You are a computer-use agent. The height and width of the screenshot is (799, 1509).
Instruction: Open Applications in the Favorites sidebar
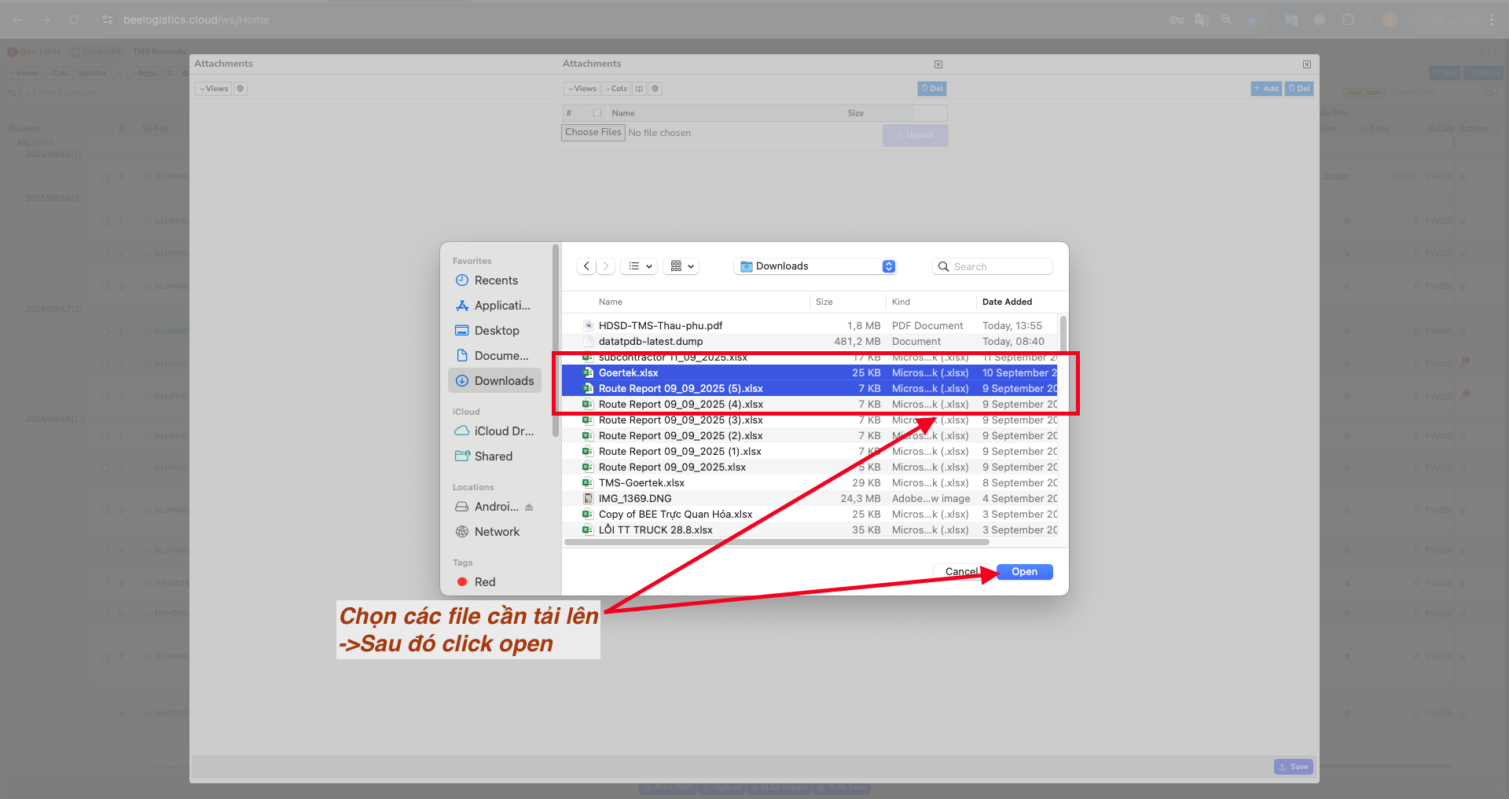[501, 306]
